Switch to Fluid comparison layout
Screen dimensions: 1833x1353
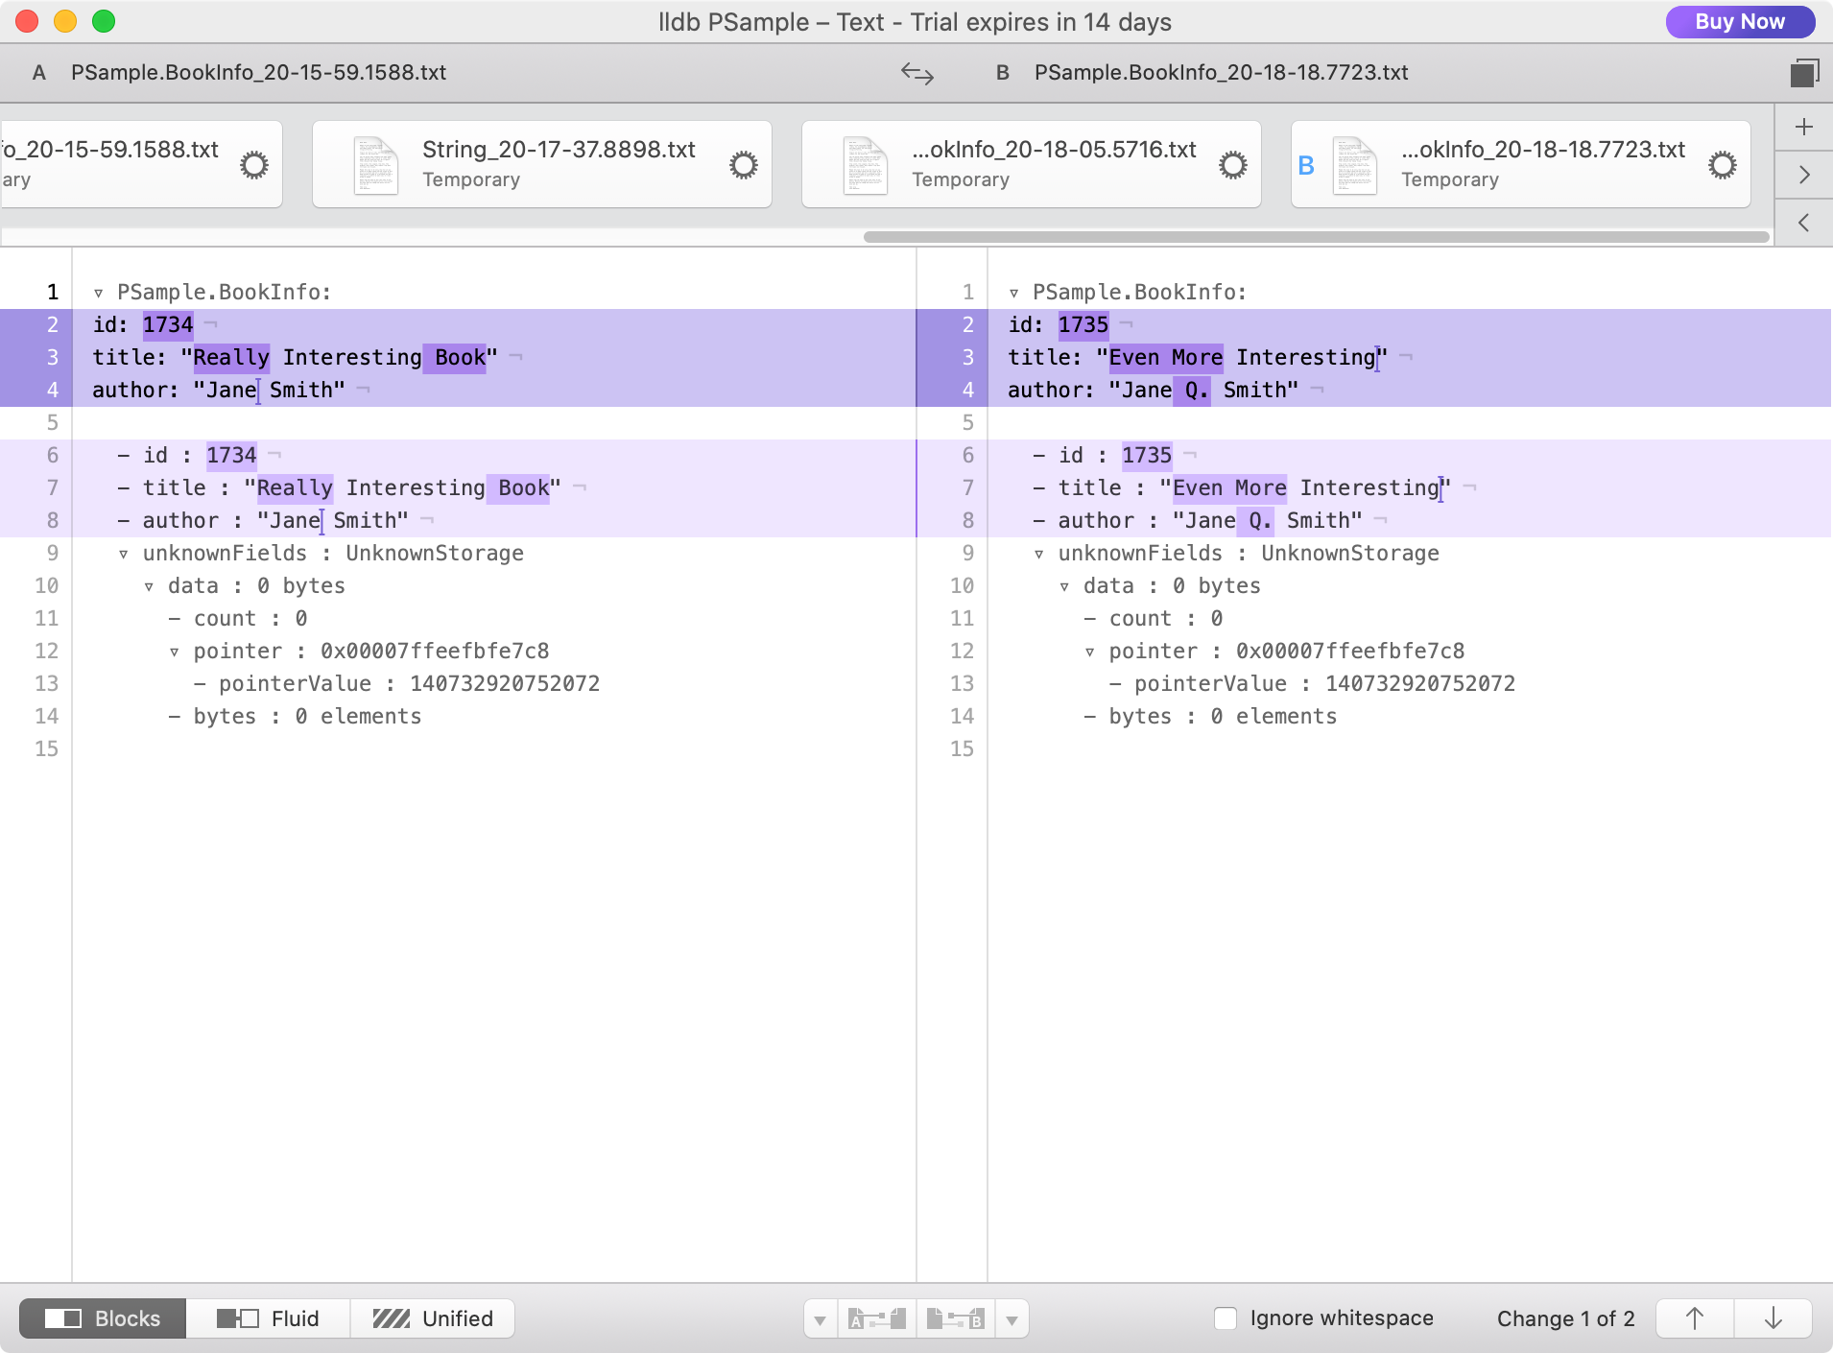(x=268, y=1318)
